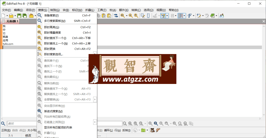The image size is (266, 138).
Task: Click the search-in-files pages icon in search bar
Action: pos(191,124)
